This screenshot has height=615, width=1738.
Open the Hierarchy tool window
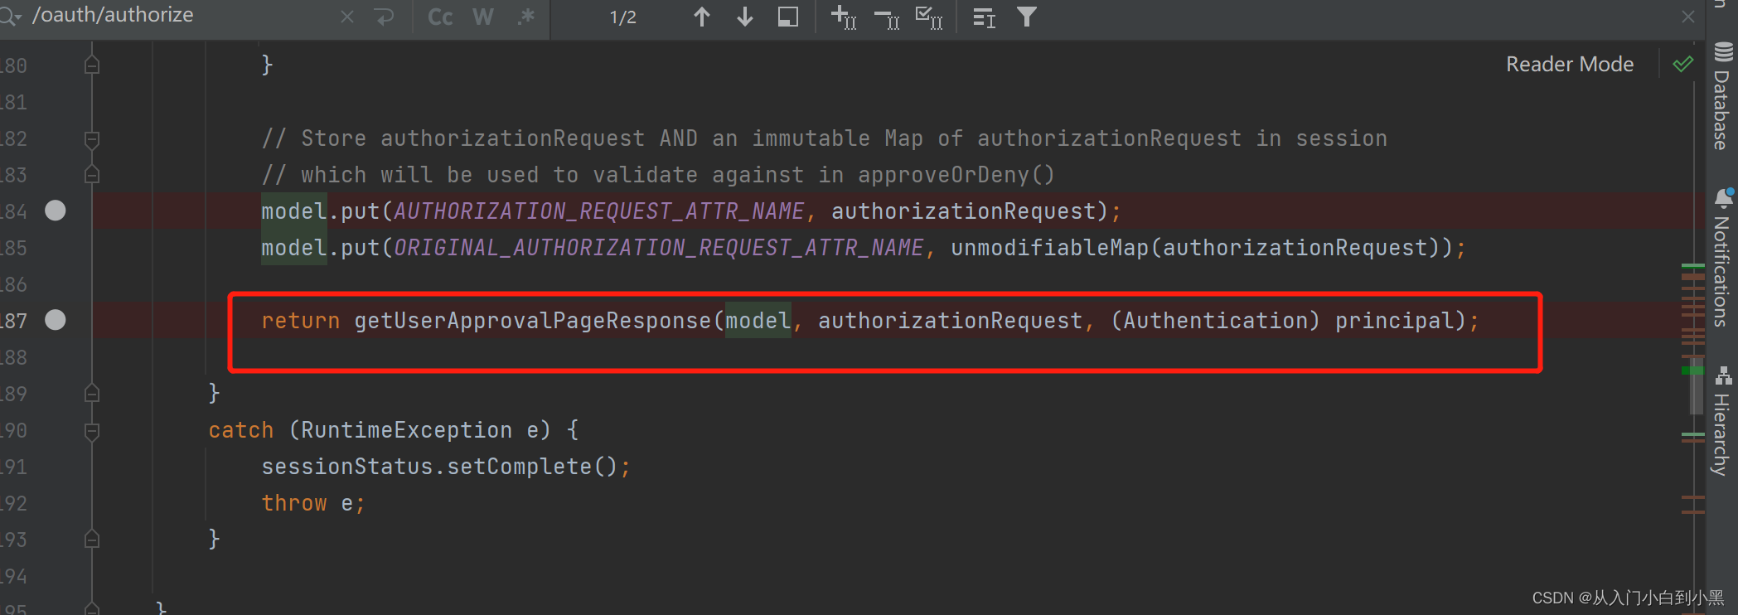[x=1722, y=421]
